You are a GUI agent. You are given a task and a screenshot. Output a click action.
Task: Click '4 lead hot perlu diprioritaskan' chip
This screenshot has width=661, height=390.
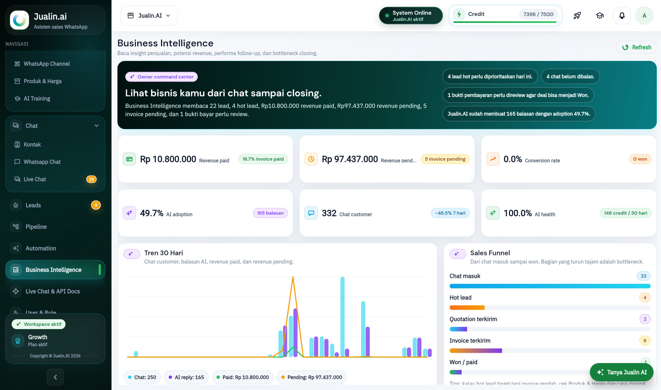click(490, 77)
